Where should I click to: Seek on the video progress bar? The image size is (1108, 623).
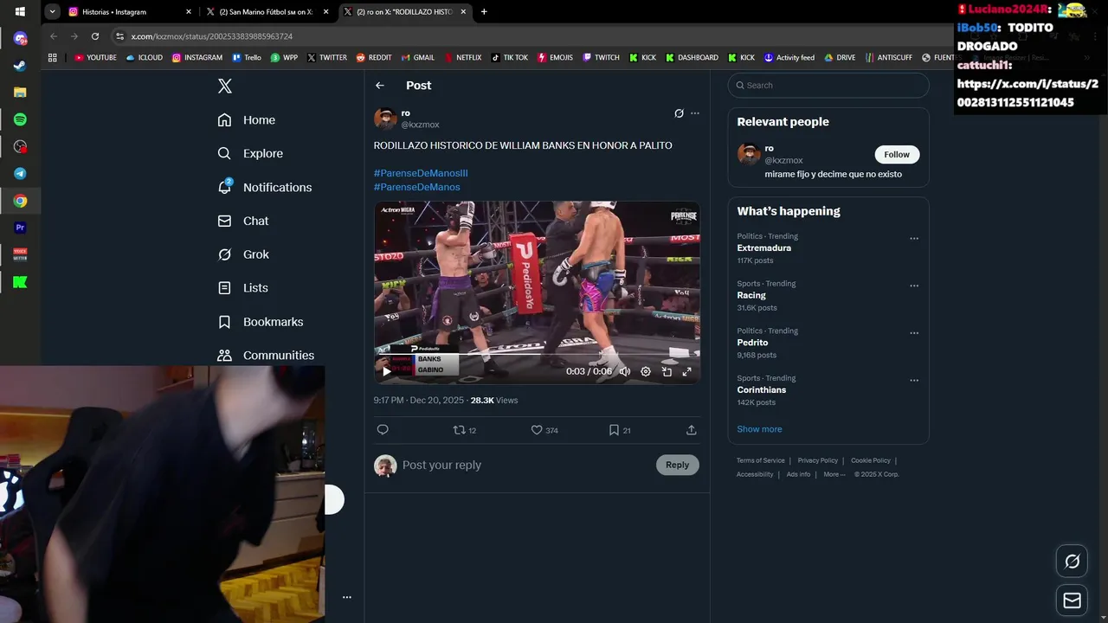537,354
